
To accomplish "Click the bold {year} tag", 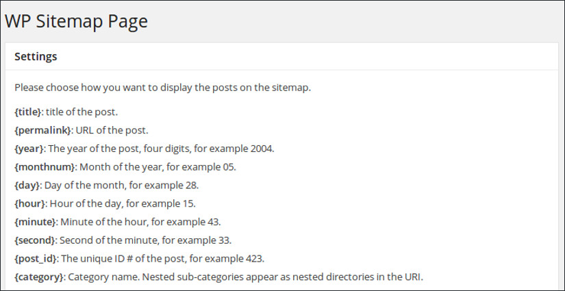I will pos(29,148).
